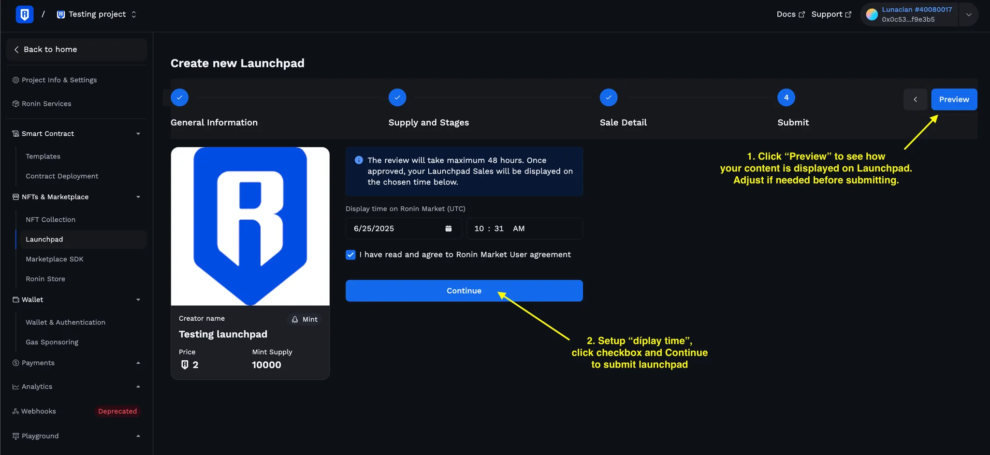Click the Webhooks icon
This screenshot has height=455, width=990.
(x=16, y=412)
